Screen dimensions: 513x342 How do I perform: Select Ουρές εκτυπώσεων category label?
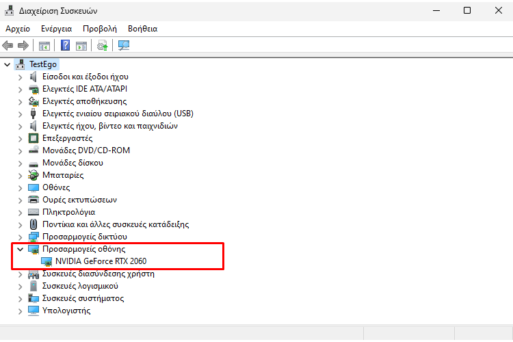(79, 200)
